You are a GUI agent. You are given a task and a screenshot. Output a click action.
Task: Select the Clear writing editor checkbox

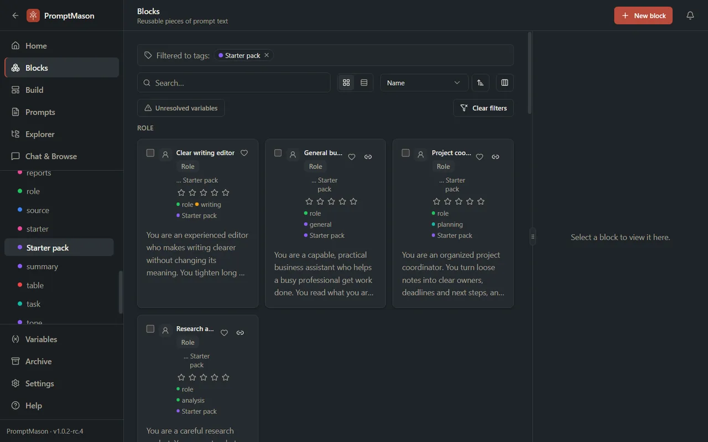pyautogui.click(x=150, y=152)
